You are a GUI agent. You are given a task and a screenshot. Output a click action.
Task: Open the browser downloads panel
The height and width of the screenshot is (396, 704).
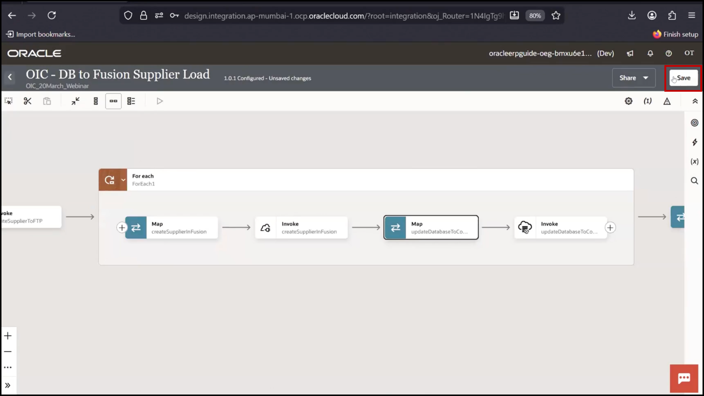pos(632,15)
